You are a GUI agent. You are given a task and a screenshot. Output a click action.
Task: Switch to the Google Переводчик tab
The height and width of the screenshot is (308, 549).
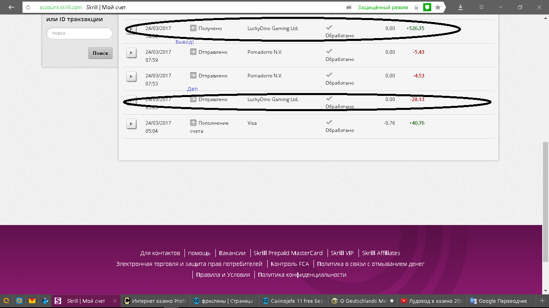(501, 301)
